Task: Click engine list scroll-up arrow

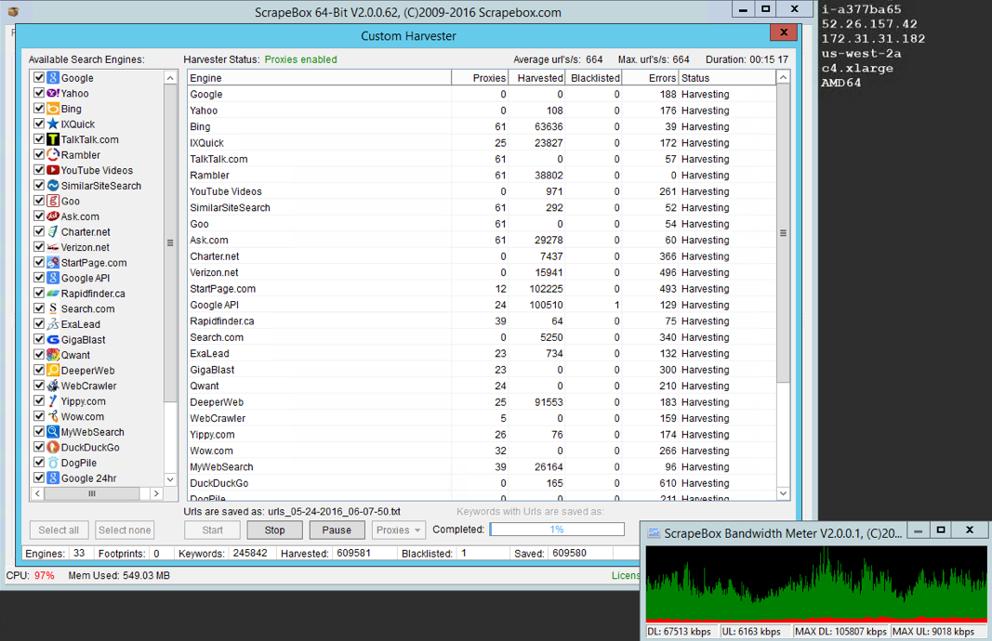Action: coord(169,78)
